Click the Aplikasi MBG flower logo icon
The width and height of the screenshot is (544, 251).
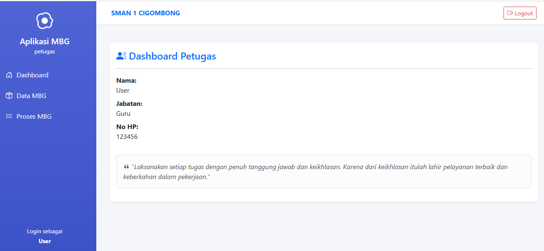coord(45,21)
